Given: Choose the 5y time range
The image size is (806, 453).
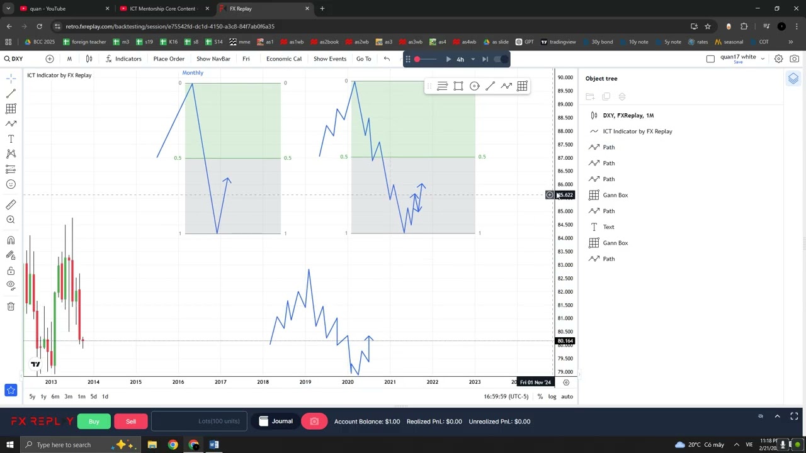Looking at the screenshot, I should pos(32,396).
